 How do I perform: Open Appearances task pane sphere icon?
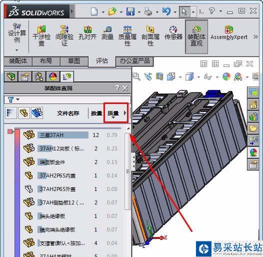pyautogui.click(x=253, y=152)
